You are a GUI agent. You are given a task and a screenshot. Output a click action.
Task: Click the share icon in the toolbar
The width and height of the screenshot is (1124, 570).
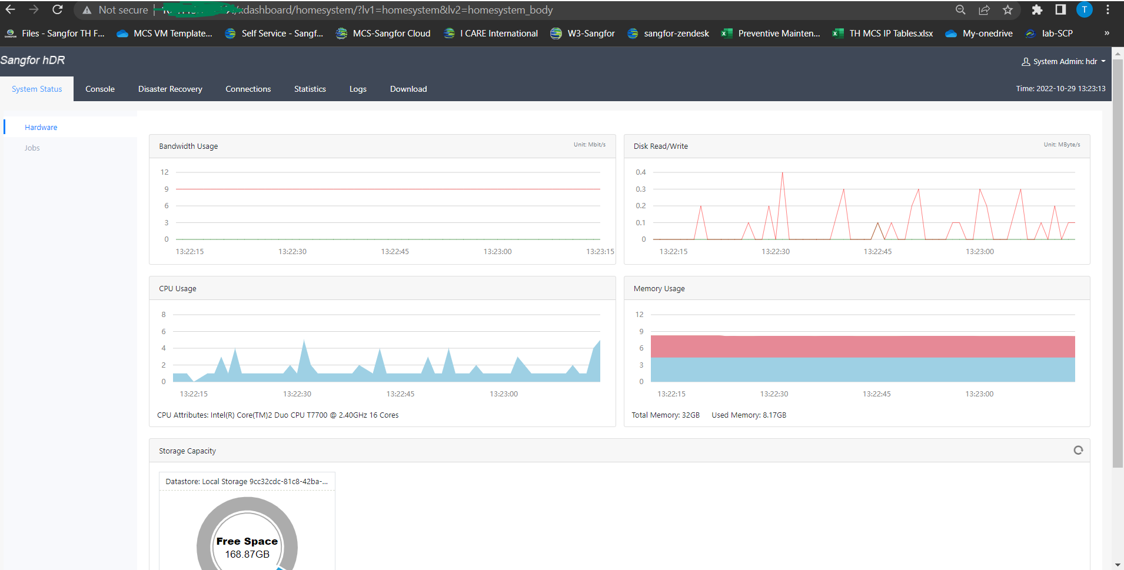pos(984,10)
